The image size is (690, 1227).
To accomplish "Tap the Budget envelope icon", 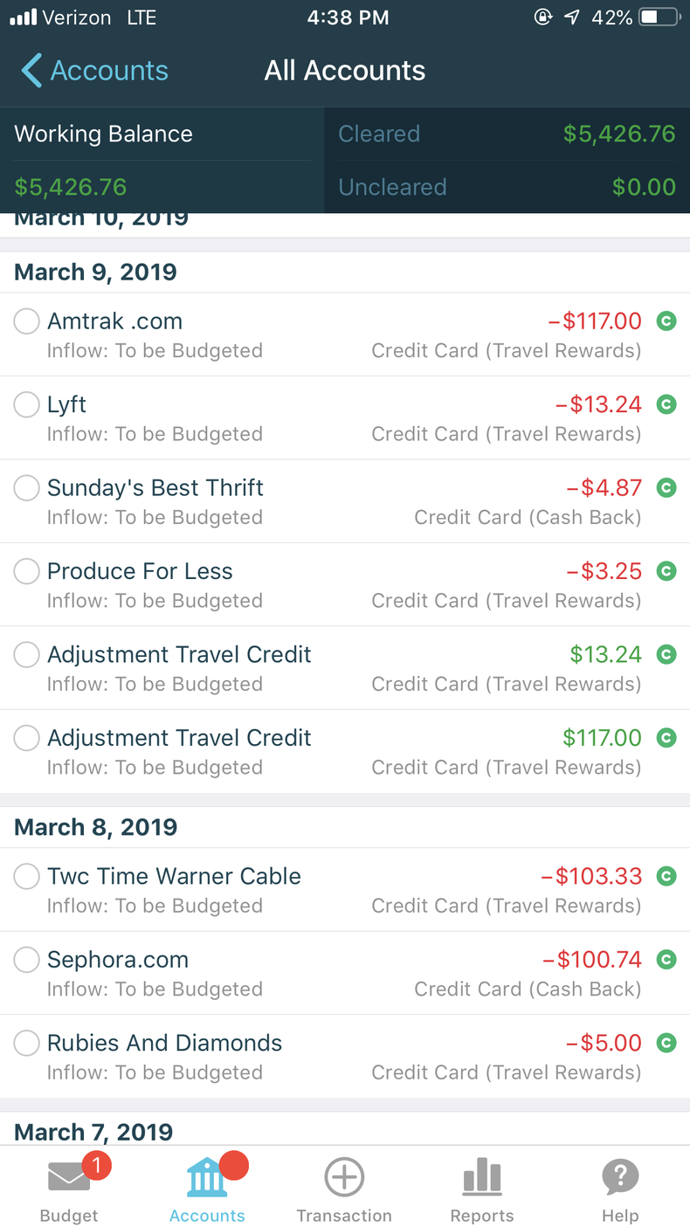I will 69,1180.
